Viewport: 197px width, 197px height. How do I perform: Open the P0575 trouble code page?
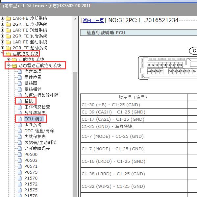point(31,172)
